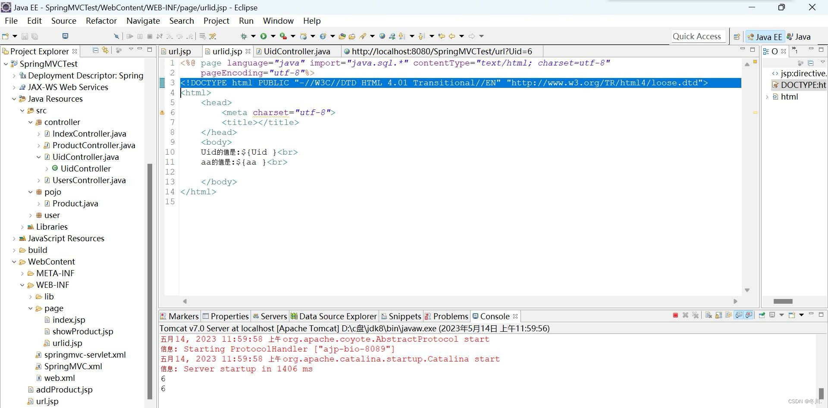Click the Remove Launch gray X icon
The image size is (828, 408).
tap(685, 315)
